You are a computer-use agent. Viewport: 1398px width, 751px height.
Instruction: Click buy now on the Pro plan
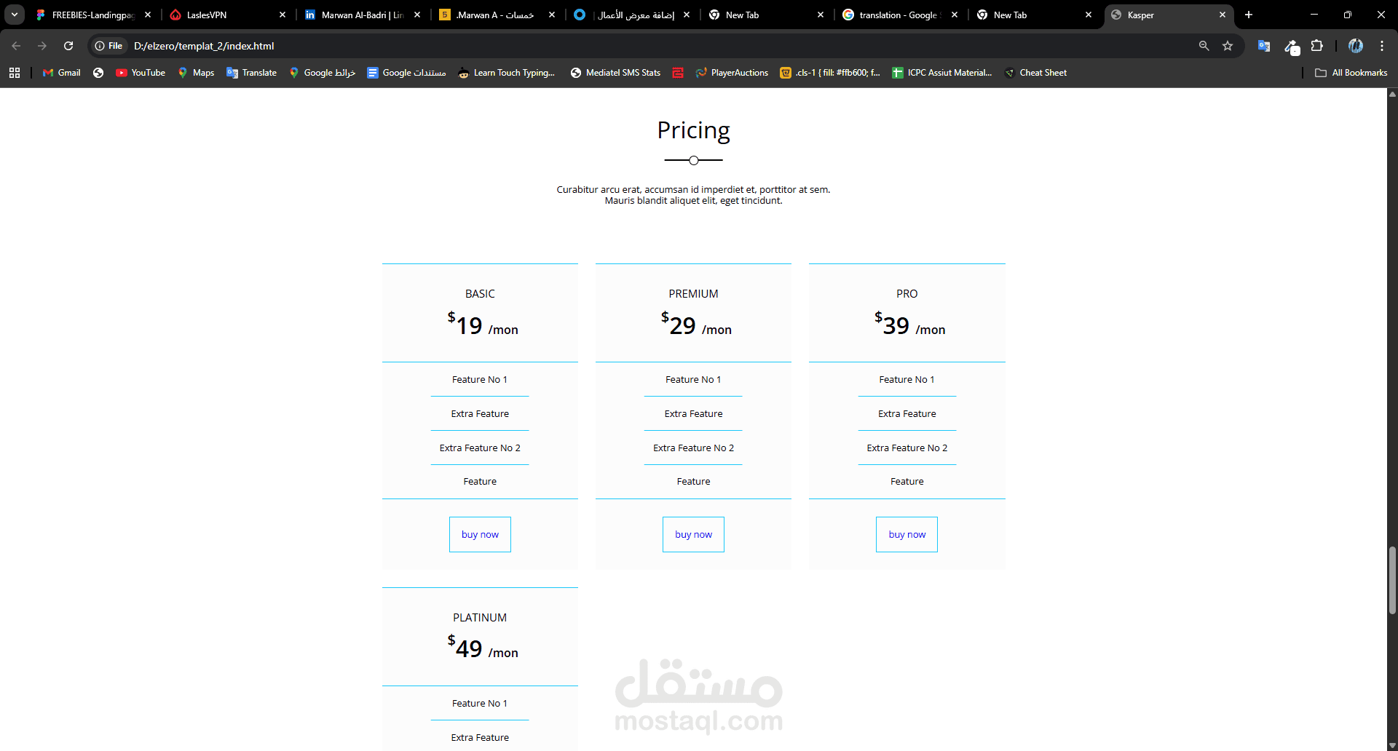tap(907, 534)
